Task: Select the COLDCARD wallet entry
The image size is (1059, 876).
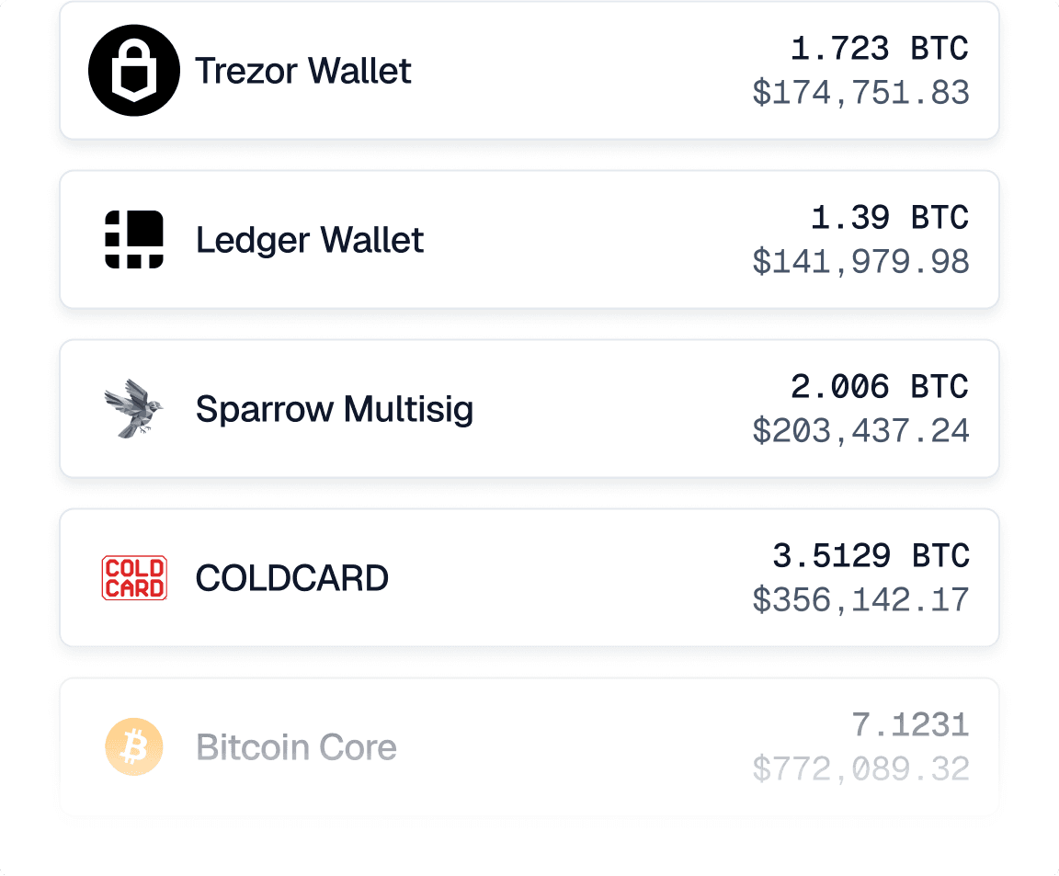Action: [x=529, y=577]
